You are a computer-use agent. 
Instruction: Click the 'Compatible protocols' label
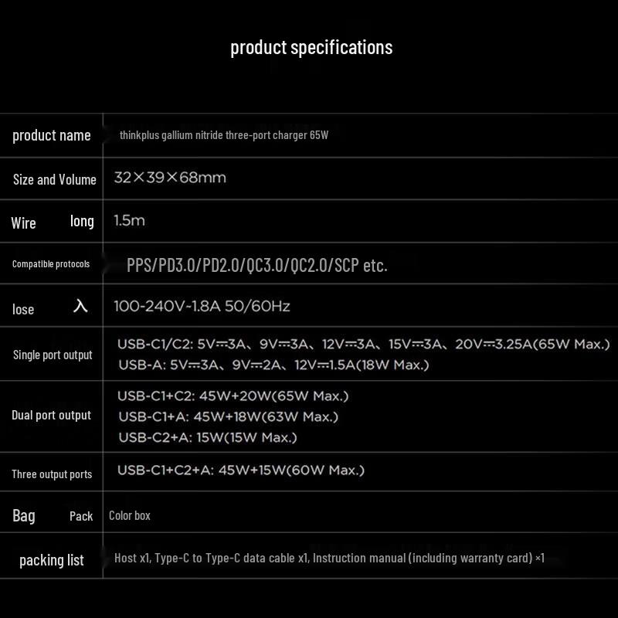(x=51, y=264)
